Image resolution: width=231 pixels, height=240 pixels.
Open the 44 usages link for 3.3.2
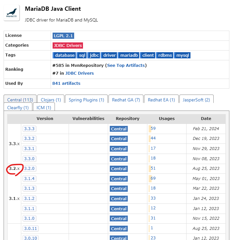153,138
